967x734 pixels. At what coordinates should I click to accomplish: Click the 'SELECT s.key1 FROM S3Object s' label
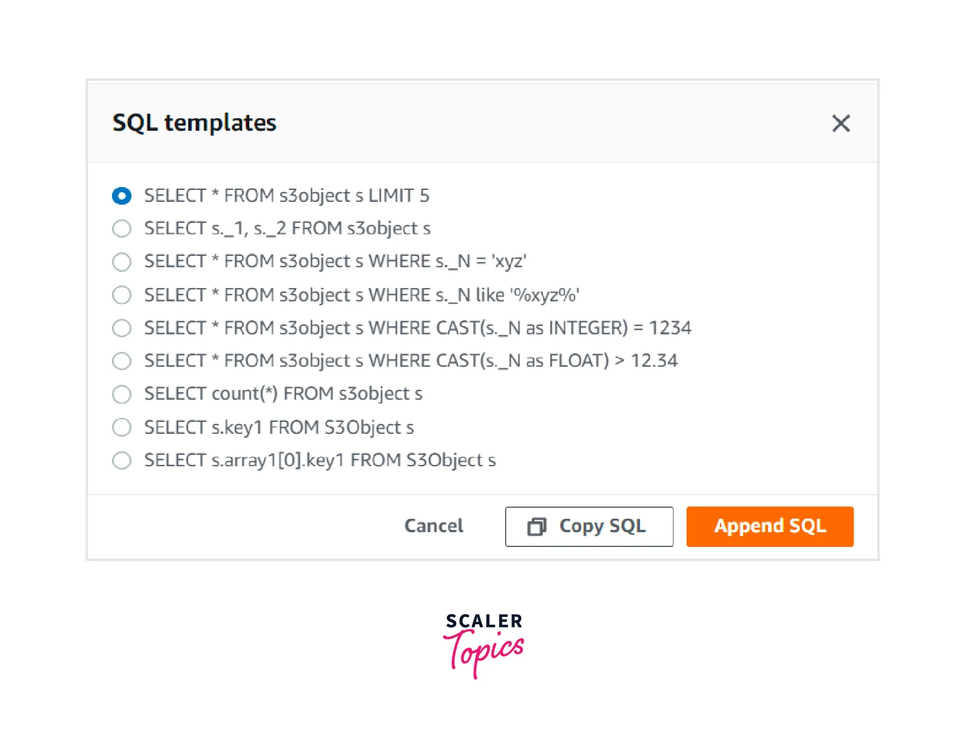click(x=279, y=427)
